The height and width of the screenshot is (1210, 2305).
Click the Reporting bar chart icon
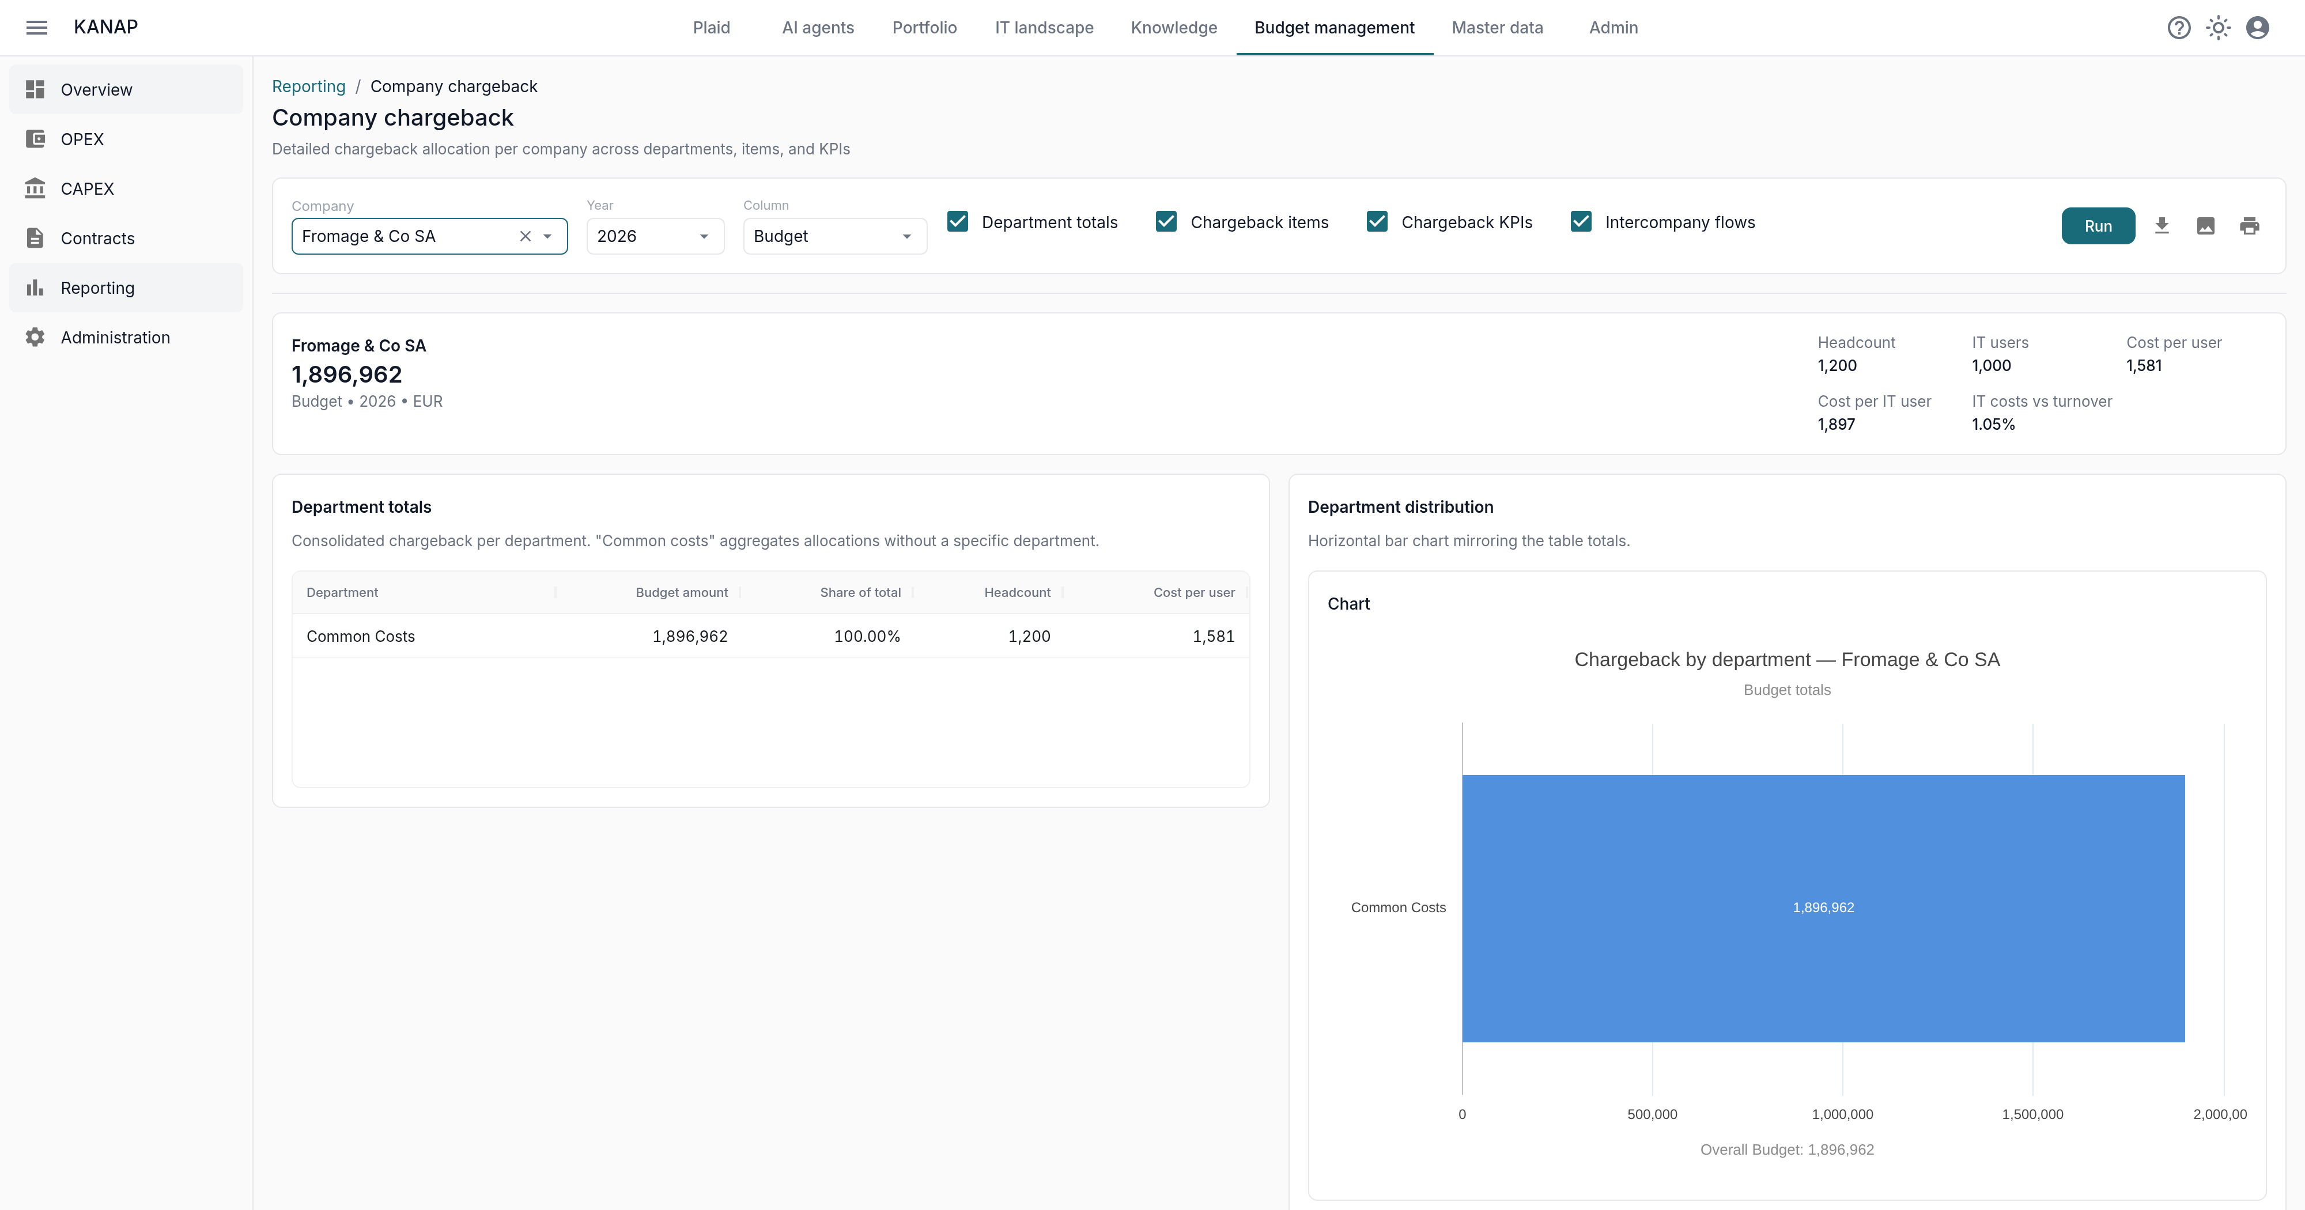point(35,288)
